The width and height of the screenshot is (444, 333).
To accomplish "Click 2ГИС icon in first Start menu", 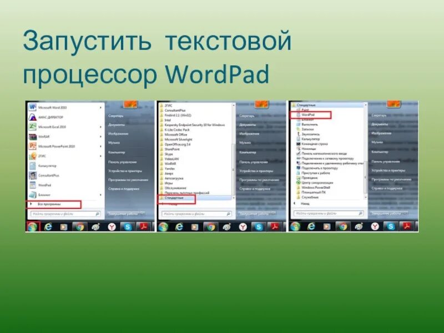I will pos(33,156).
